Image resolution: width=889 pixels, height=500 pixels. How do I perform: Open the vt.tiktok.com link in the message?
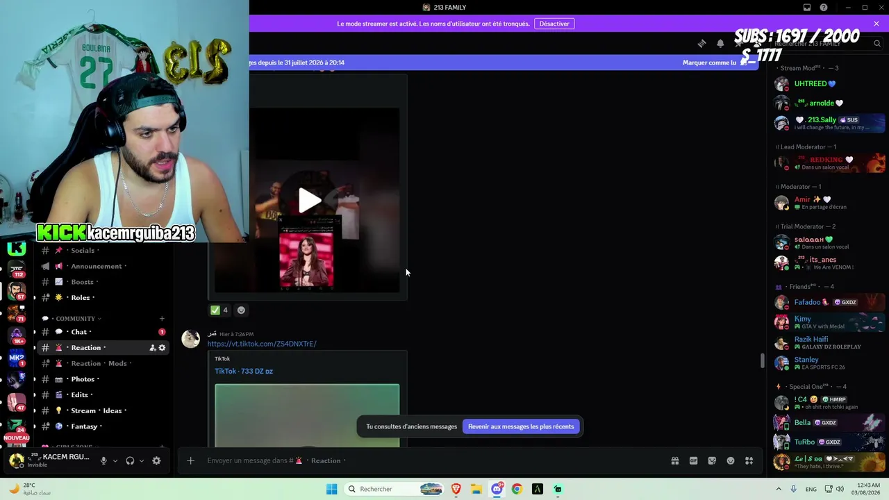[262, 344]
